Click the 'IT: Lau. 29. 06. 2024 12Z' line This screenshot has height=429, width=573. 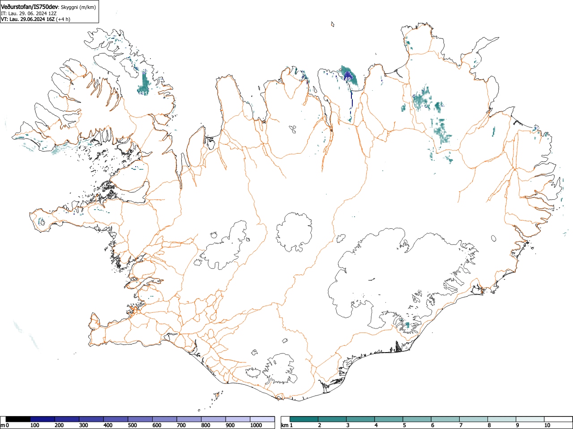(29, 13)
